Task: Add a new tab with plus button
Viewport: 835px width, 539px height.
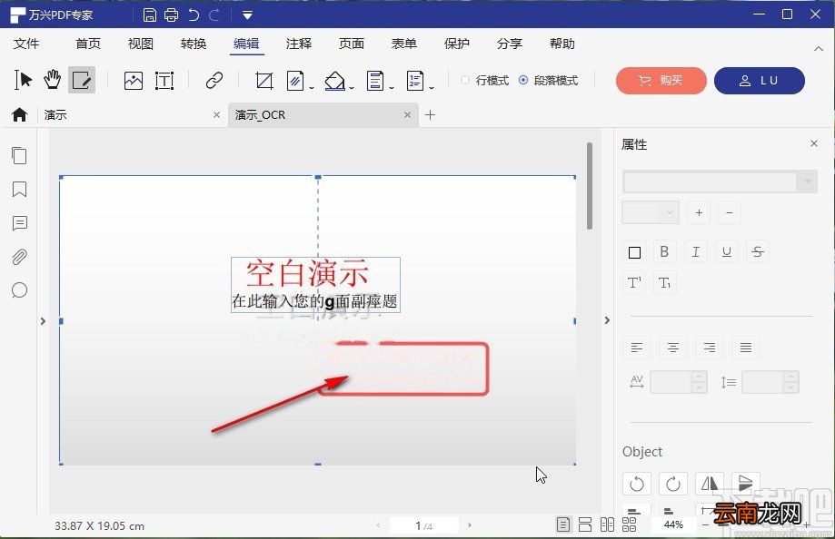Action: pos(431,114)
